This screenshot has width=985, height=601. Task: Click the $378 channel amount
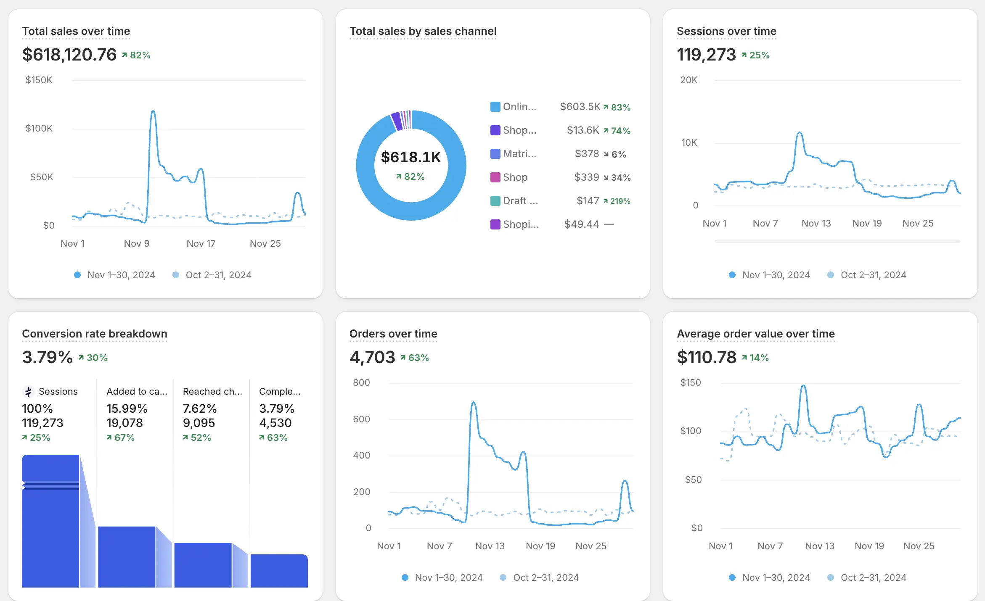pos(587,154)
